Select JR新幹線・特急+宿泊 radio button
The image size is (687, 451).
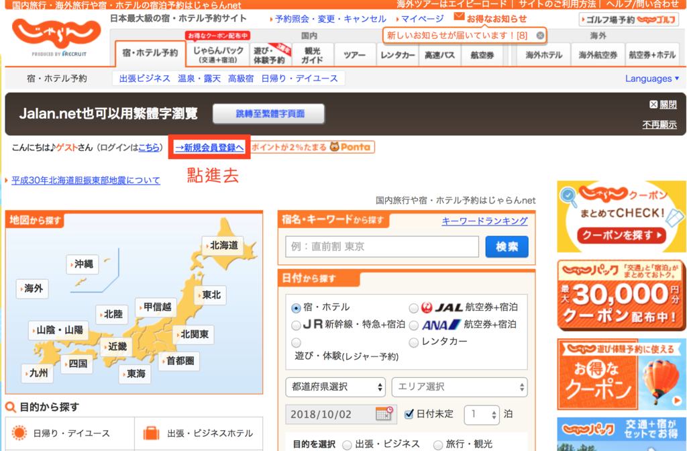pyautogui.click(x=296, y=325)
